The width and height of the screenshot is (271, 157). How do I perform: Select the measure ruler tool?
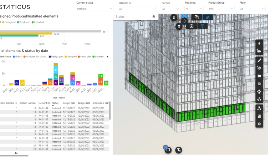259,60
